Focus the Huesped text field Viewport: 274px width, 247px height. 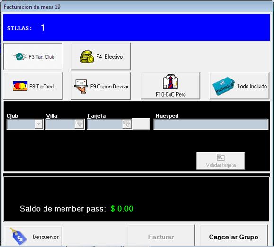[211, 124]
